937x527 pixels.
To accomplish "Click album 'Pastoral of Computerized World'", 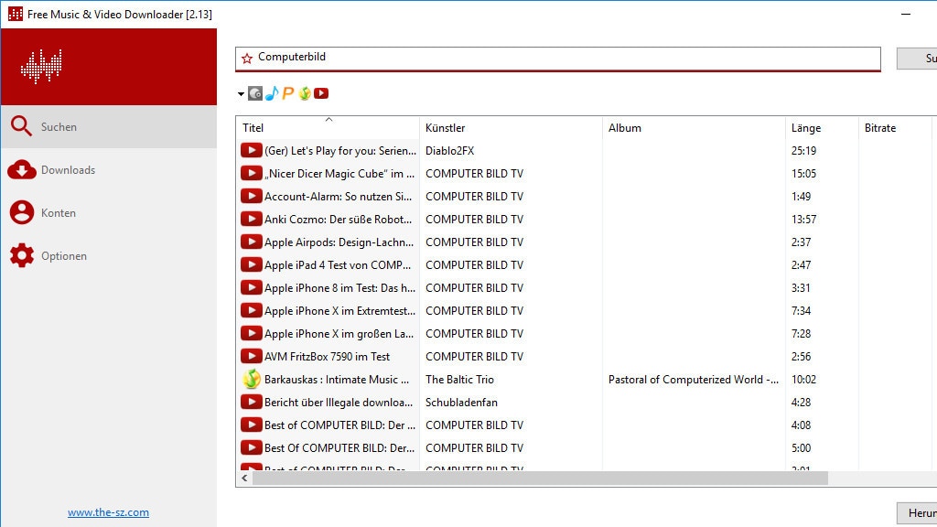I will (x=694, y=380).
